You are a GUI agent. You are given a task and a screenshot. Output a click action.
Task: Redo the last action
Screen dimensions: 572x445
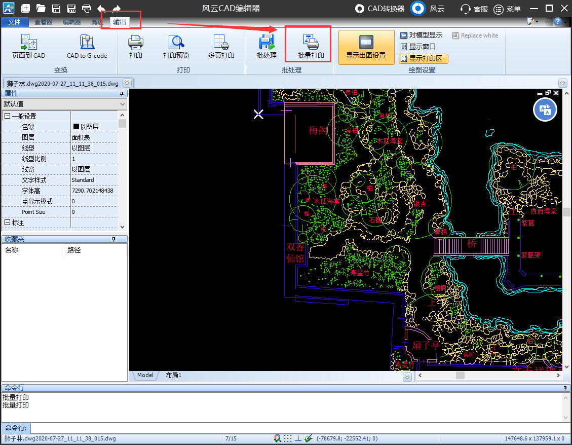click(117, 8)
